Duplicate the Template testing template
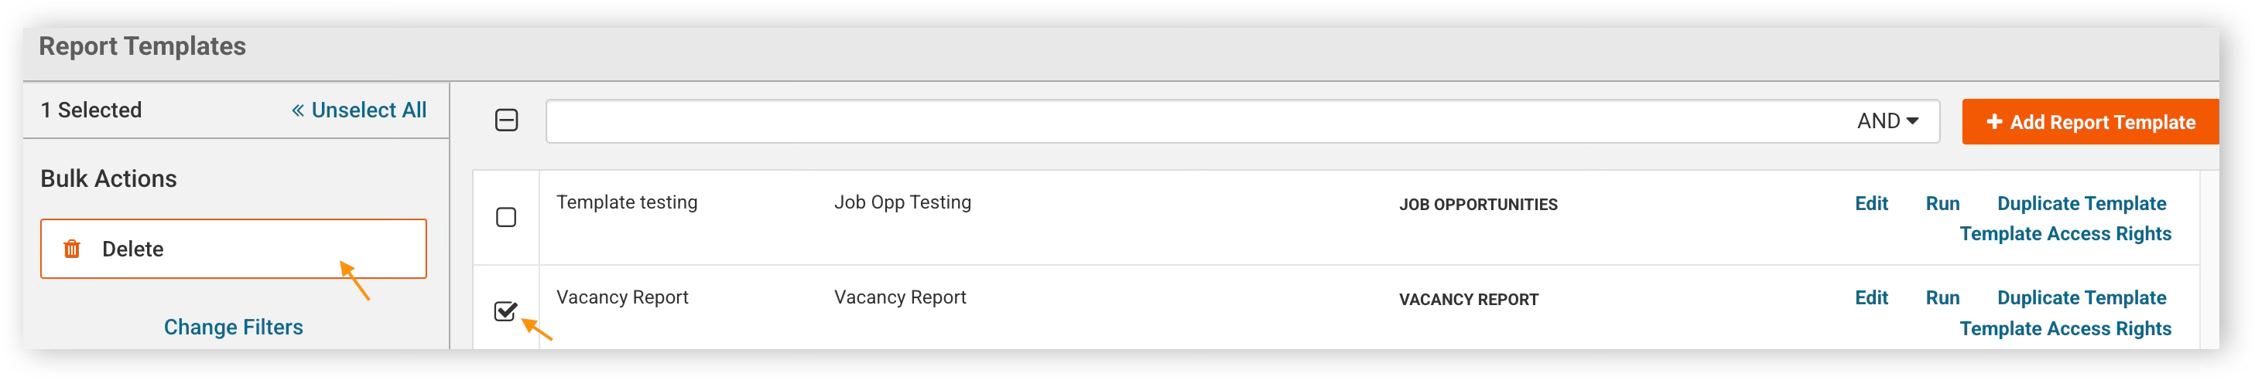2255x380 pixels. point(2081,204)
